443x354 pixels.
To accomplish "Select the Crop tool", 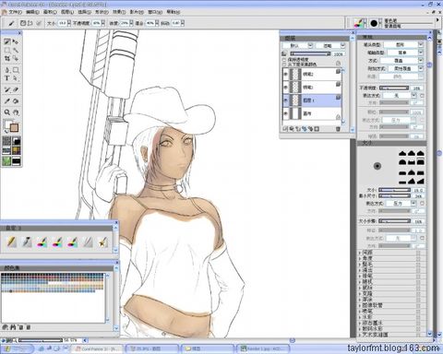I will tap(7, 58).
